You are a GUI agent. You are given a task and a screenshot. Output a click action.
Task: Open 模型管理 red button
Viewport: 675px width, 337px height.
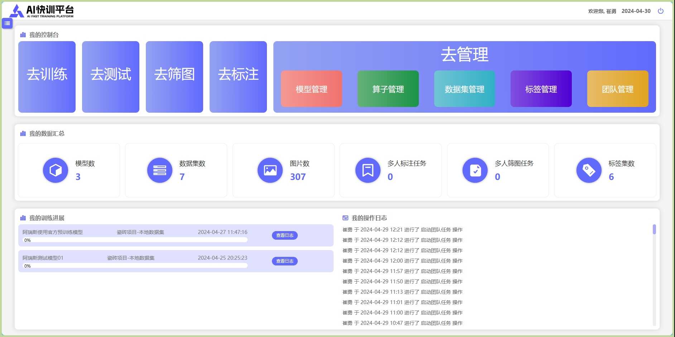click(x=311, y=89)
